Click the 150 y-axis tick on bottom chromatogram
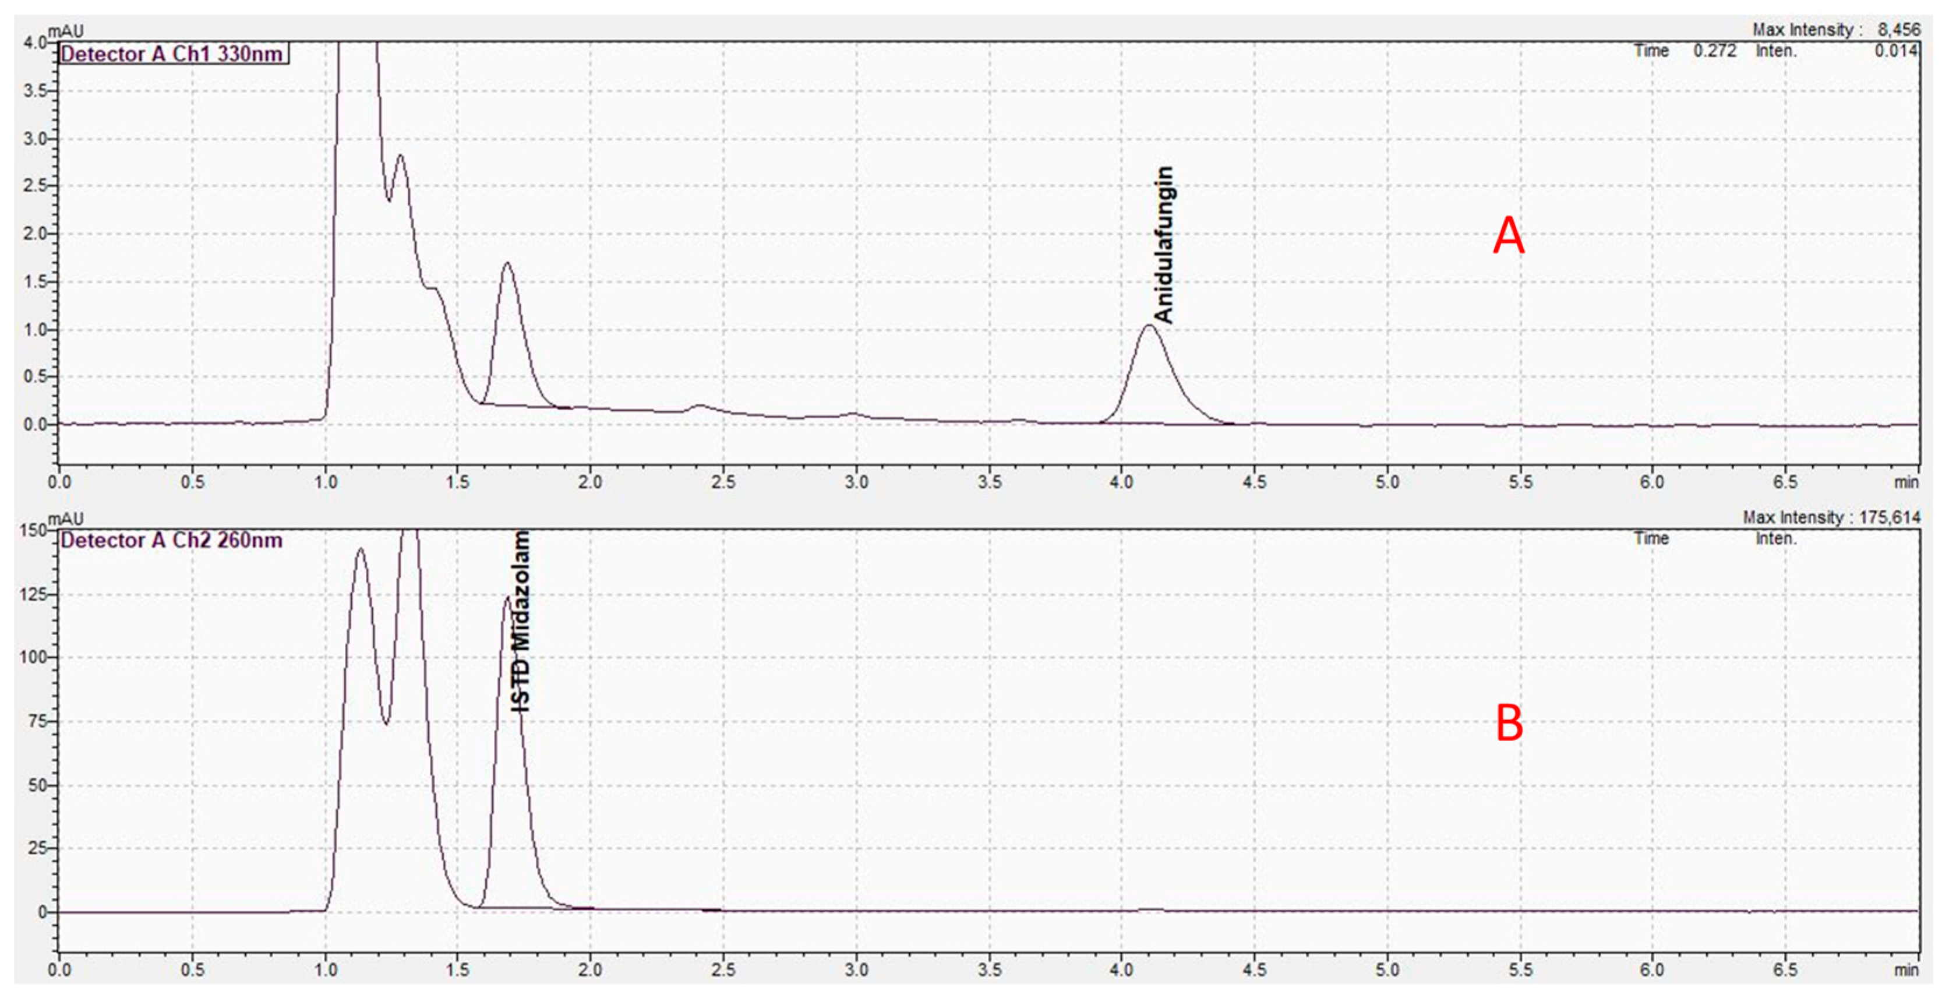 33,530
